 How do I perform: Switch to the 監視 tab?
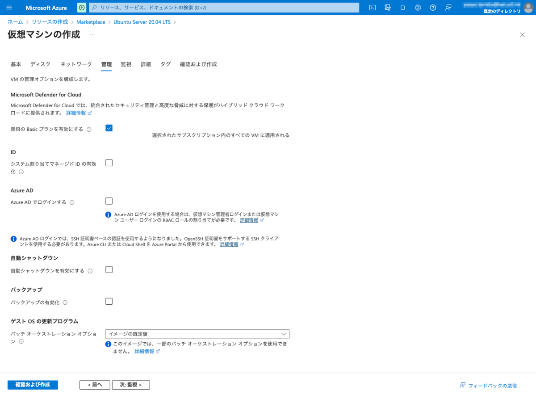(126, 64)
